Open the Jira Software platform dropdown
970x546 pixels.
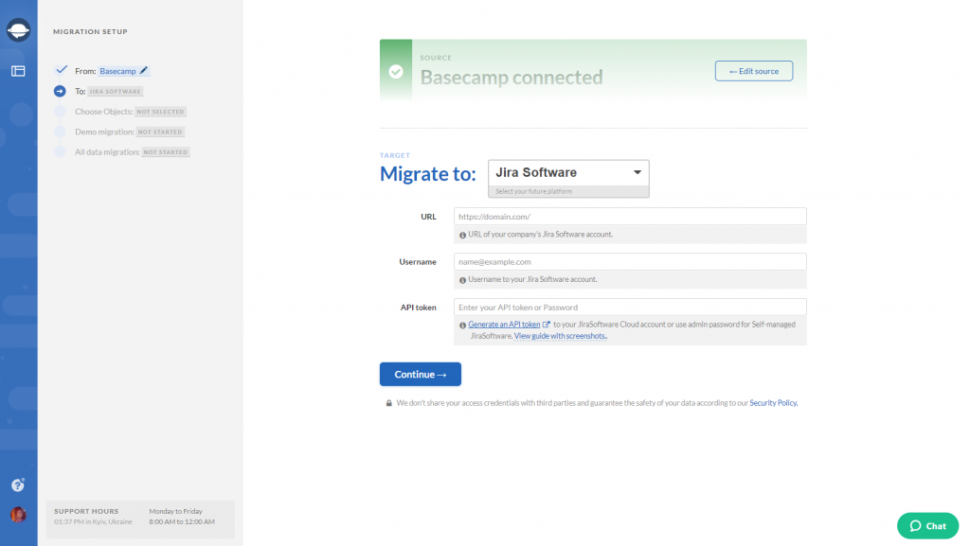point(567,172)
